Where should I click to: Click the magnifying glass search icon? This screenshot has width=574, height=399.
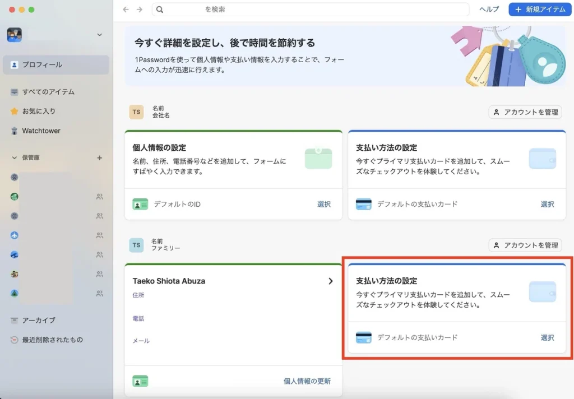160,10
